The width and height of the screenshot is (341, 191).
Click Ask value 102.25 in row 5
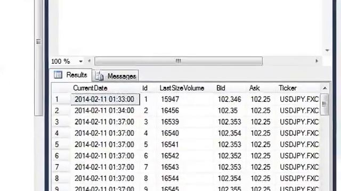pyautogui.click(x=261, y=144)
